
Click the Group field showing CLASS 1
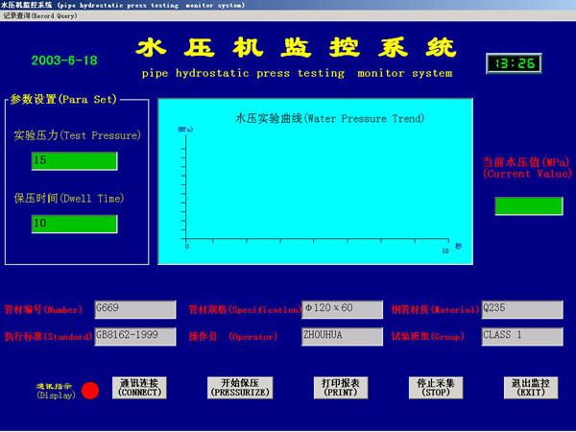[519, 337]
